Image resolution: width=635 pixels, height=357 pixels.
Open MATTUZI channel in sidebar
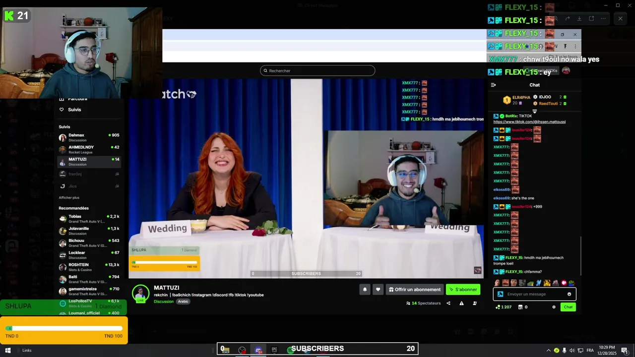89,162
